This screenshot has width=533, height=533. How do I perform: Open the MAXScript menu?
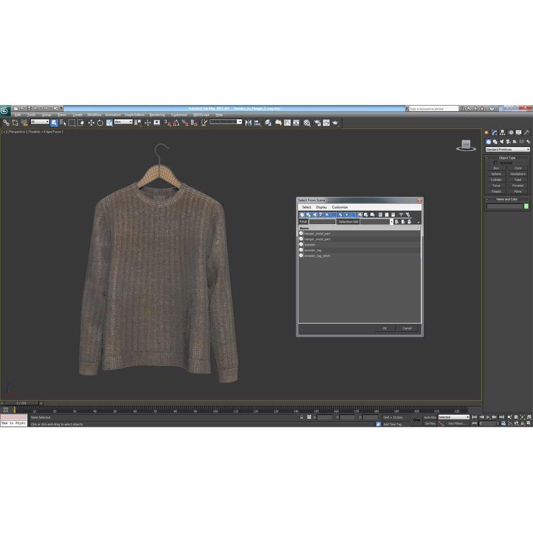click(201, 115)
